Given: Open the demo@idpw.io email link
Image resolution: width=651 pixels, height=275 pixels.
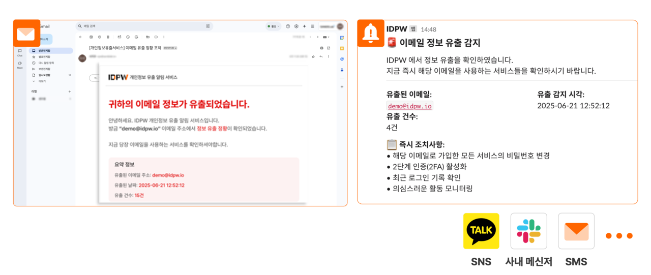Looking at the screenshot, I should coord(409,106).
